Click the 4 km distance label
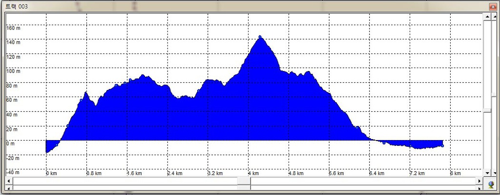This screenshot has height=195, width=500. (253, 174)
